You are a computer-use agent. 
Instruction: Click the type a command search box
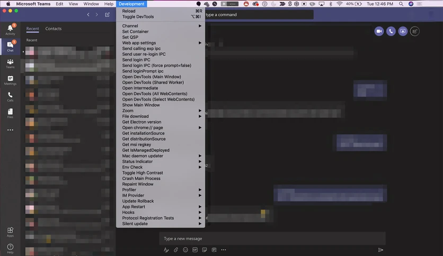[259, 15]
